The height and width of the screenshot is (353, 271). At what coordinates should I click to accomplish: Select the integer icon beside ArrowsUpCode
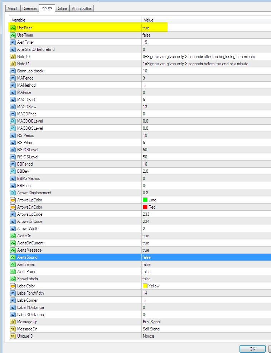13,214
